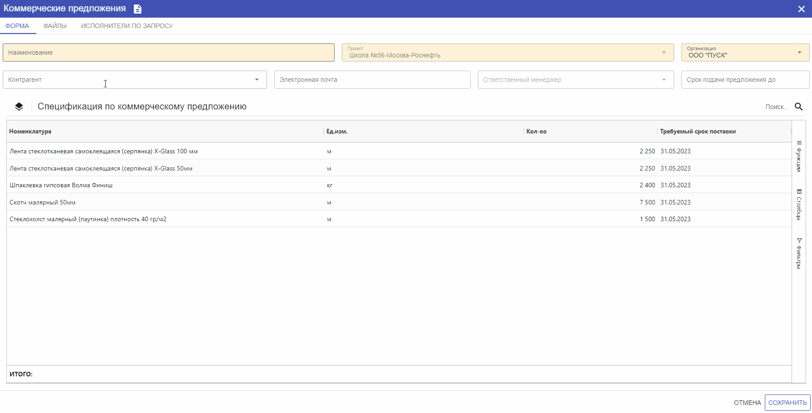Image resolution: width=812 pixels, height=413 pixels.
Task: Select row Лента стеклотканевая X-Glass 50мм
Action: (399, 168)
